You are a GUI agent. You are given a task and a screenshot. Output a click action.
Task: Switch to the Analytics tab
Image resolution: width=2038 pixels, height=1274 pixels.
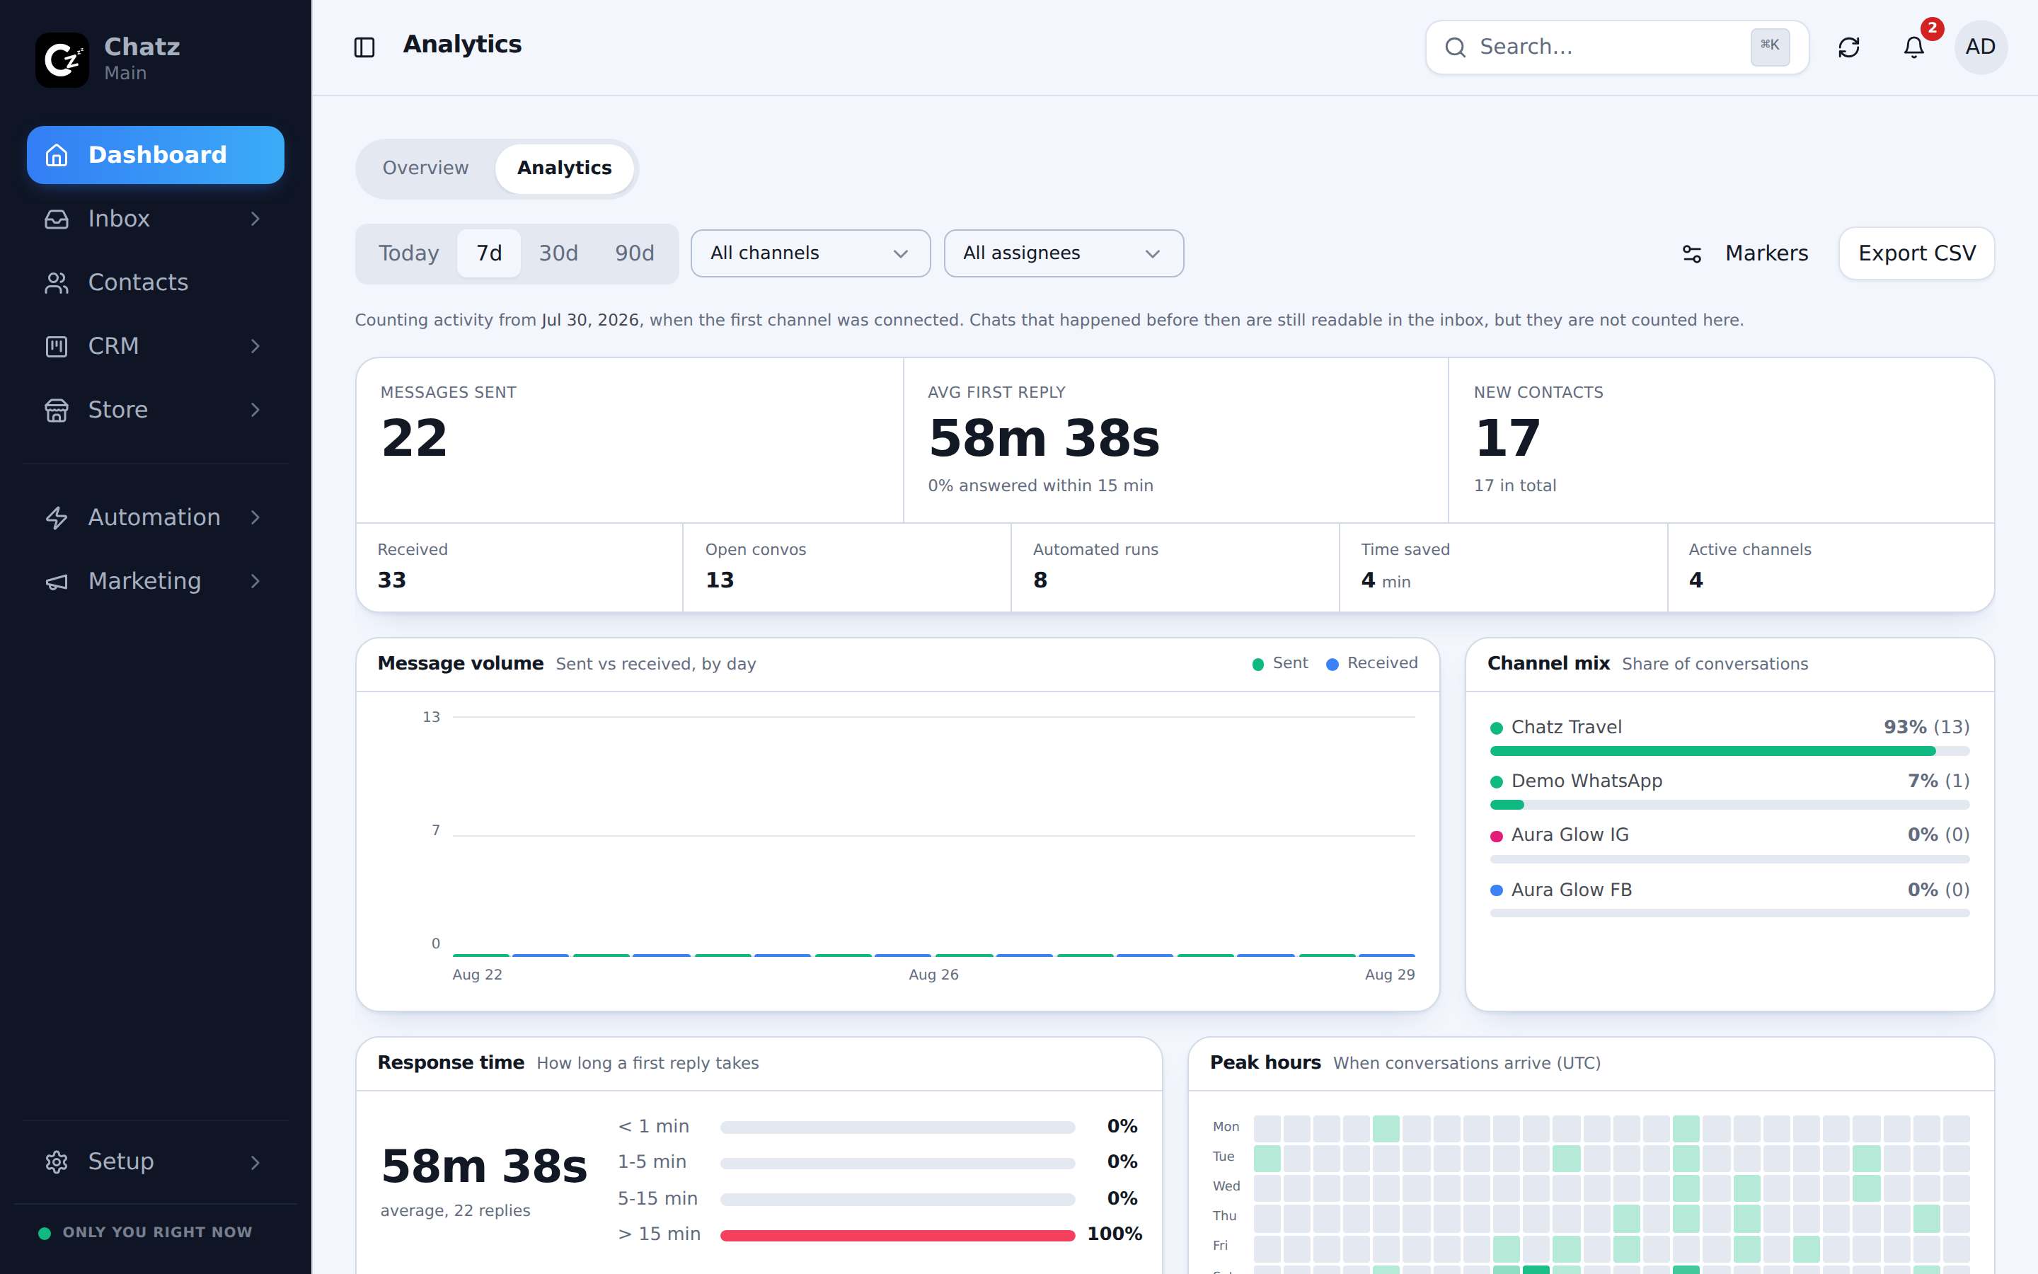click(x=564, y=168)
